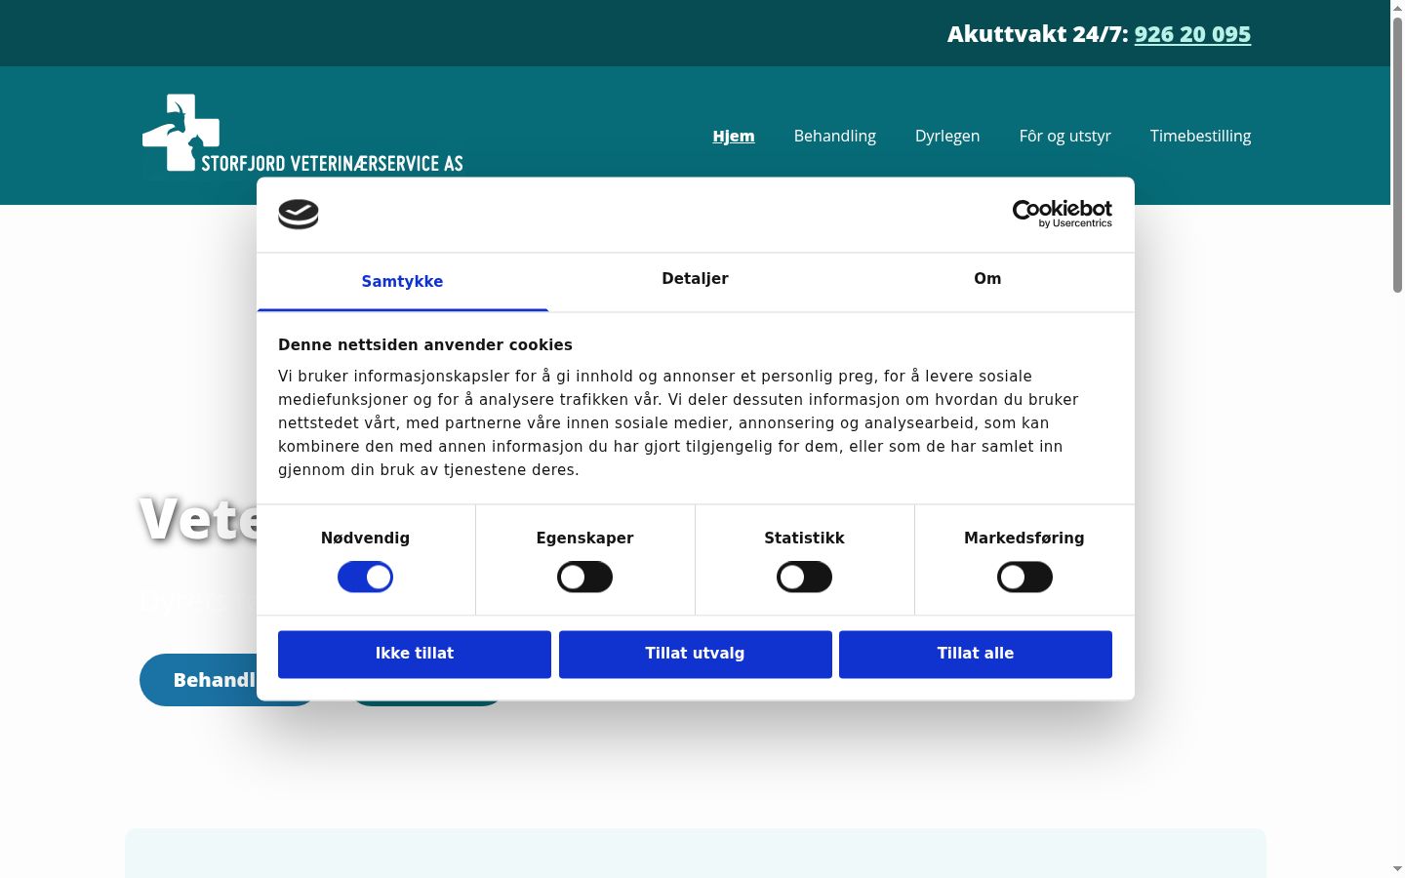Click the scrollbar up arrow
This screenshot has height=878, width=1405.
[1397, 8]
